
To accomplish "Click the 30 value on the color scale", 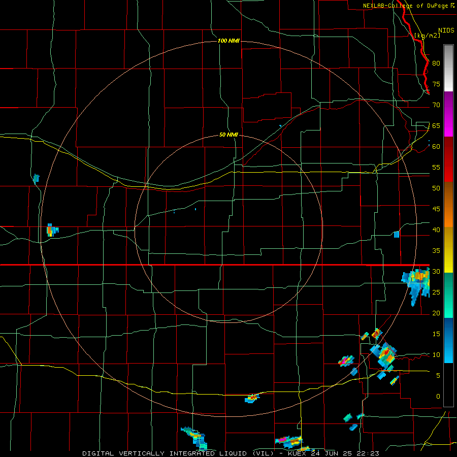I will tap(436, 272).
